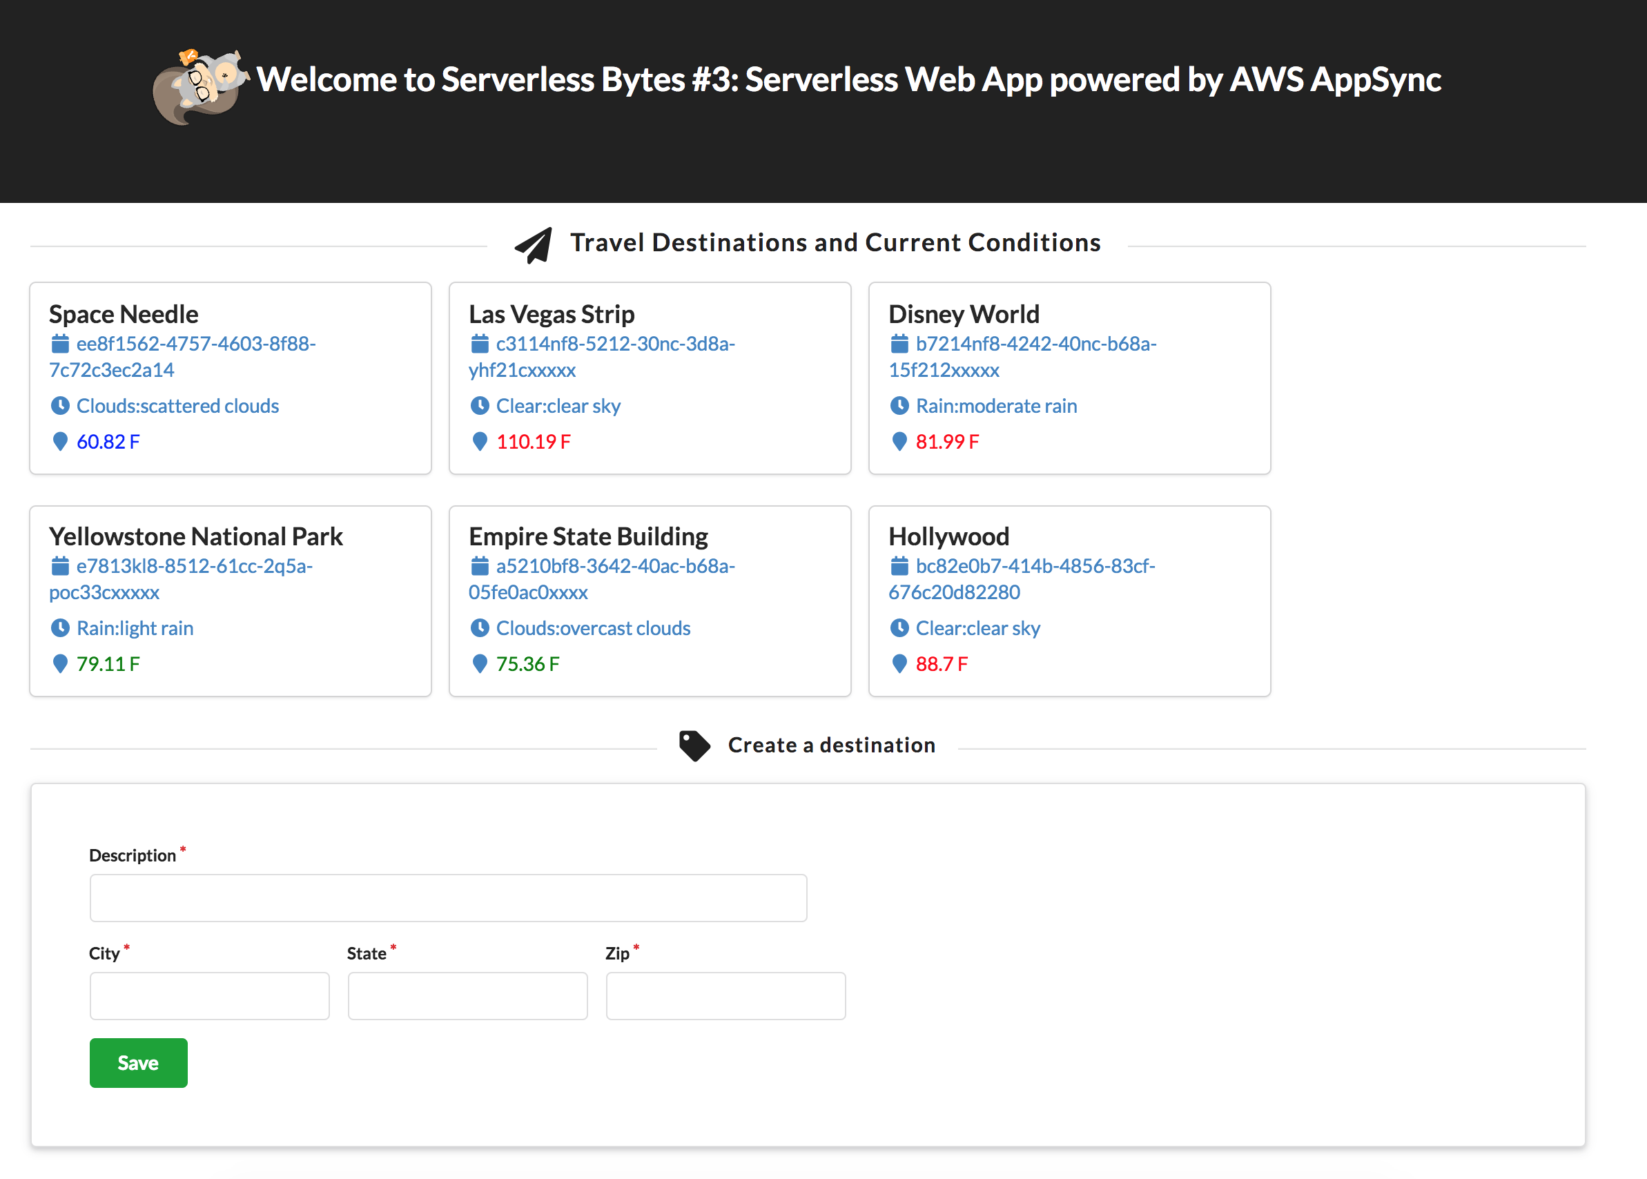Viewport: 1647px width, 1179px height.
Task: Focus the State text field
Action: [467, 996]
